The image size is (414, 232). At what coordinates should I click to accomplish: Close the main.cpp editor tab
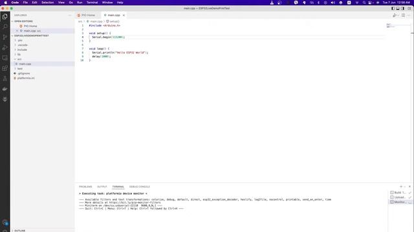point(124,15)
